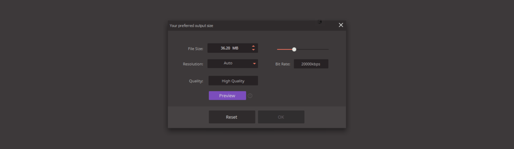Viewport: 514px width, 149px height.
Task: Increase file size with the up arrow
Action: pyautogui.click(x=253, y=46)
